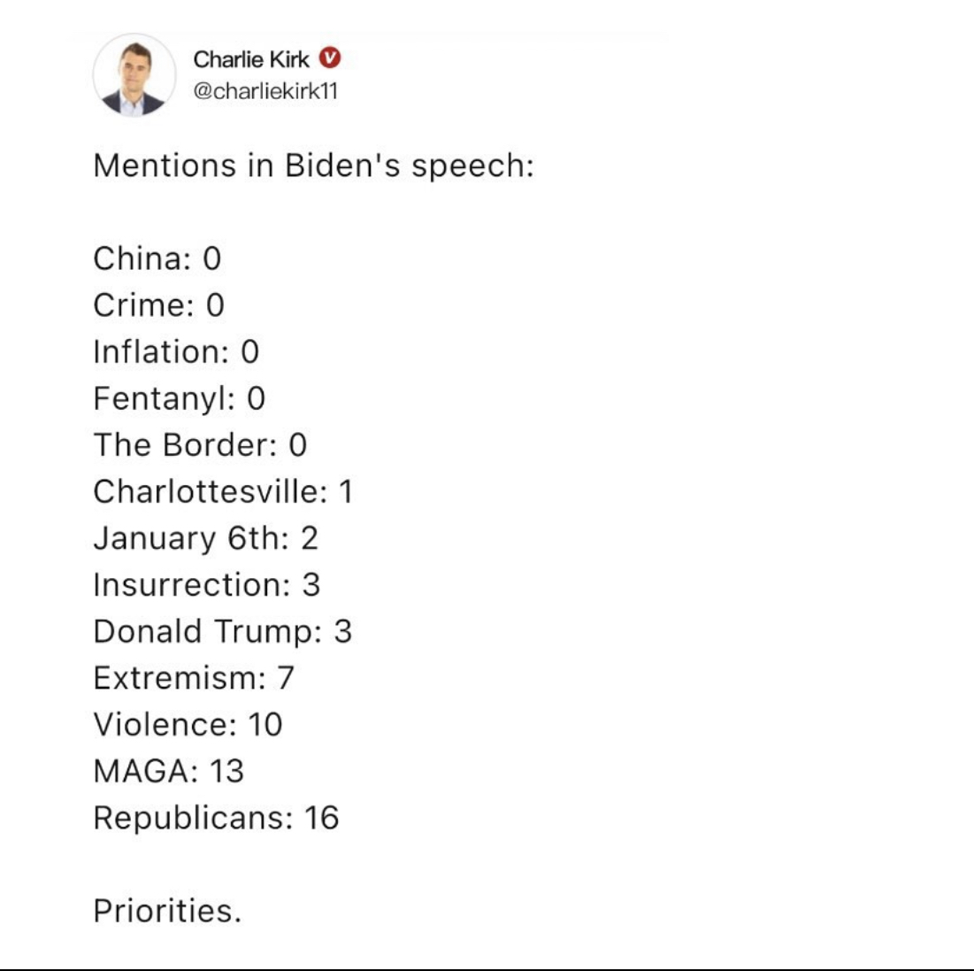Click the 'Republicans: 16' line

[x=216, y=818]
